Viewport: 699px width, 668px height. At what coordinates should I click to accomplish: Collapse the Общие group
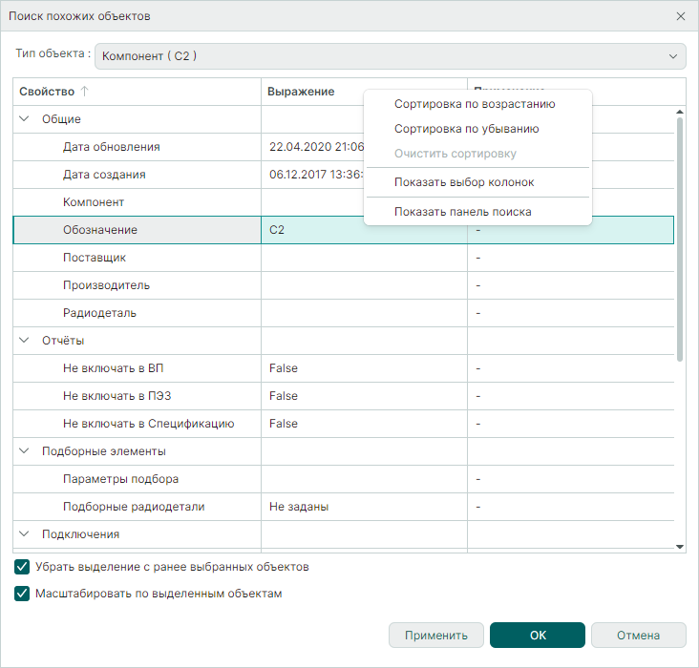[x=24, y=119]
